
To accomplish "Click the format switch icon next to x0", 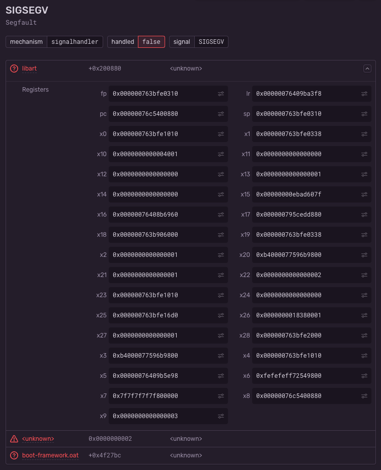I will coord(220,134).
